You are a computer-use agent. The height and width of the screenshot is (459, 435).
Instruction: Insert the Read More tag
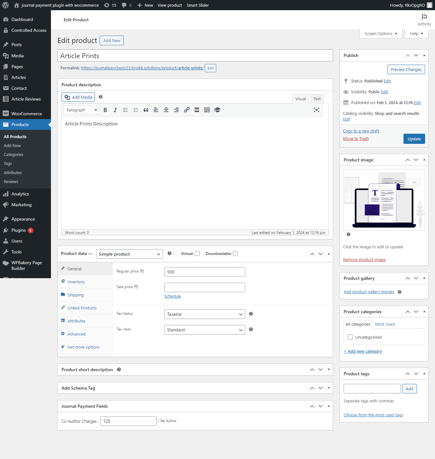tap(196, 110)
